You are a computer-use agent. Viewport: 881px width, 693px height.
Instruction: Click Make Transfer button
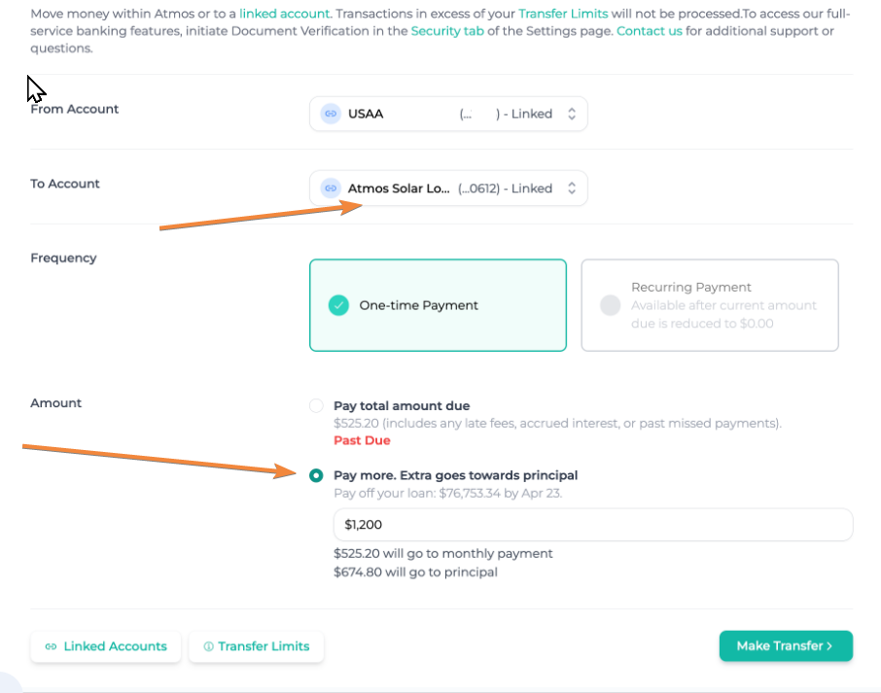[786, 645]
